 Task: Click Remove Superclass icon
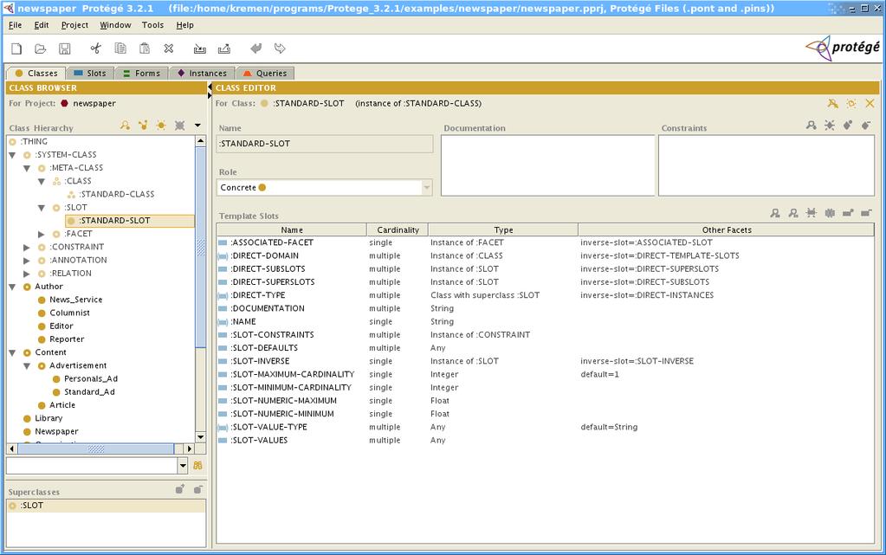tap(197, 489)
